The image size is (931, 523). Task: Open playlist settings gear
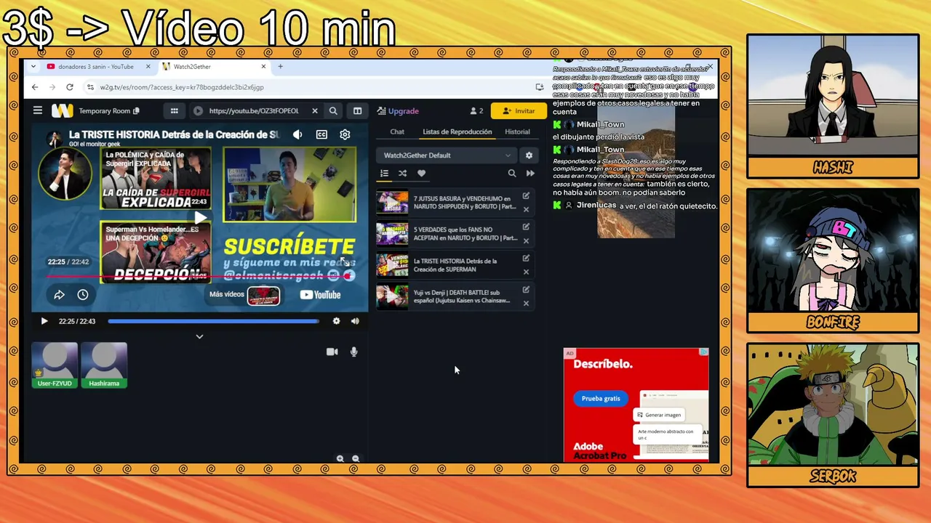(529, 155)
